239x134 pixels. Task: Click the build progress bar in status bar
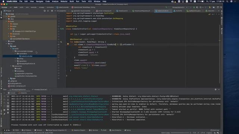pos(180,133)
